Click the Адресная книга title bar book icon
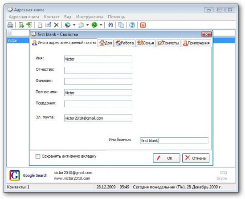The width and height of the screenshot is (245, 199). coord(10,10)
